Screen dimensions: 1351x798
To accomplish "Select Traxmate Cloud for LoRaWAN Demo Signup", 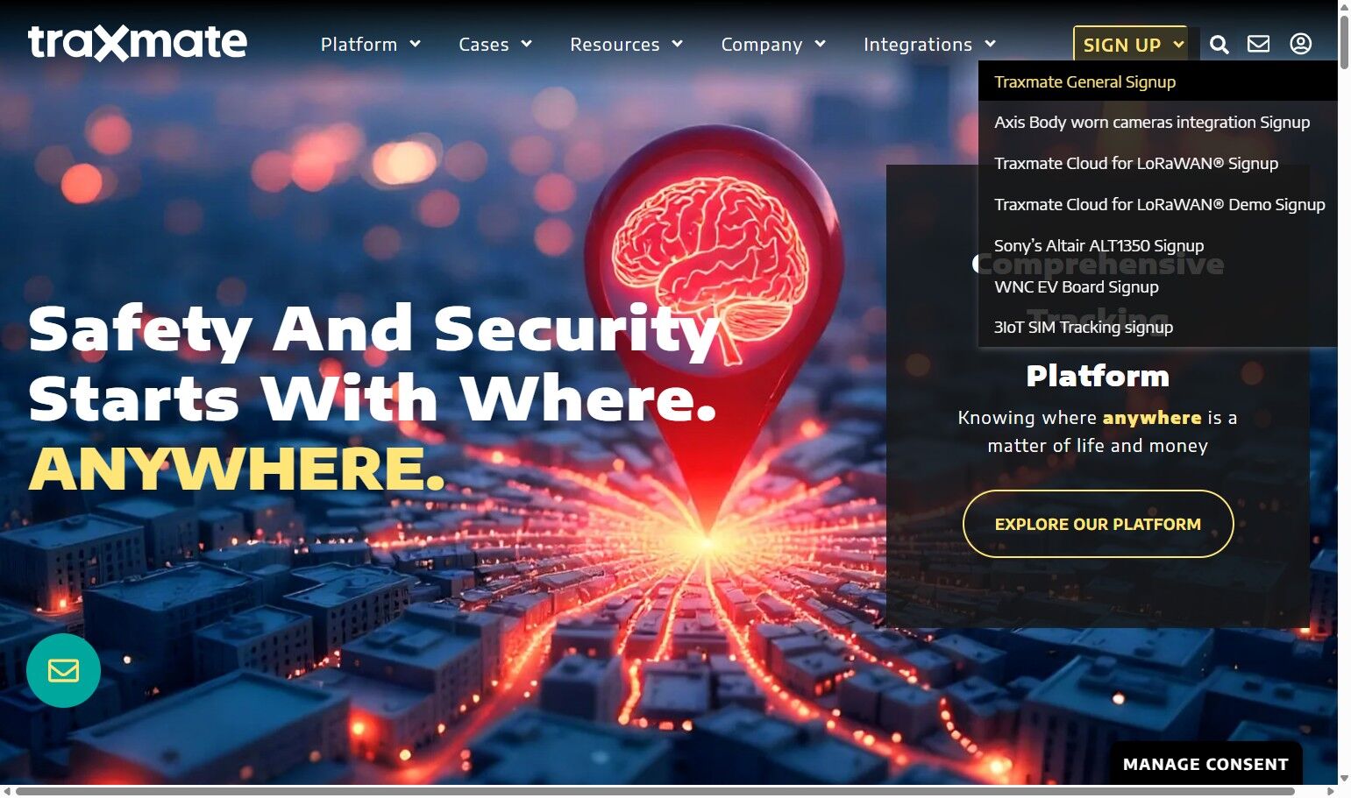I will click(x=1159, y=204).
